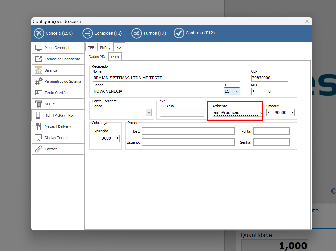The width and height of the screenshot is (336, 251).
Task: Expand the Ambiente dropdown
Action: pos(261,113)
